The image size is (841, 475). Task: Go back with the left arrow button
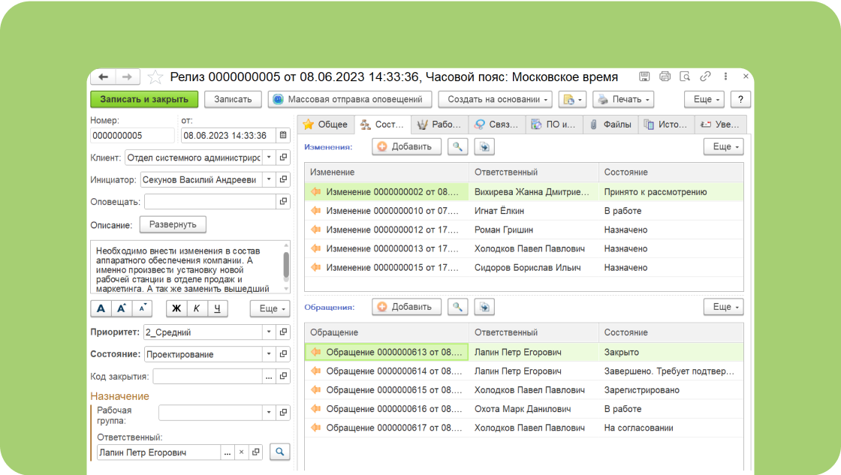104,77
